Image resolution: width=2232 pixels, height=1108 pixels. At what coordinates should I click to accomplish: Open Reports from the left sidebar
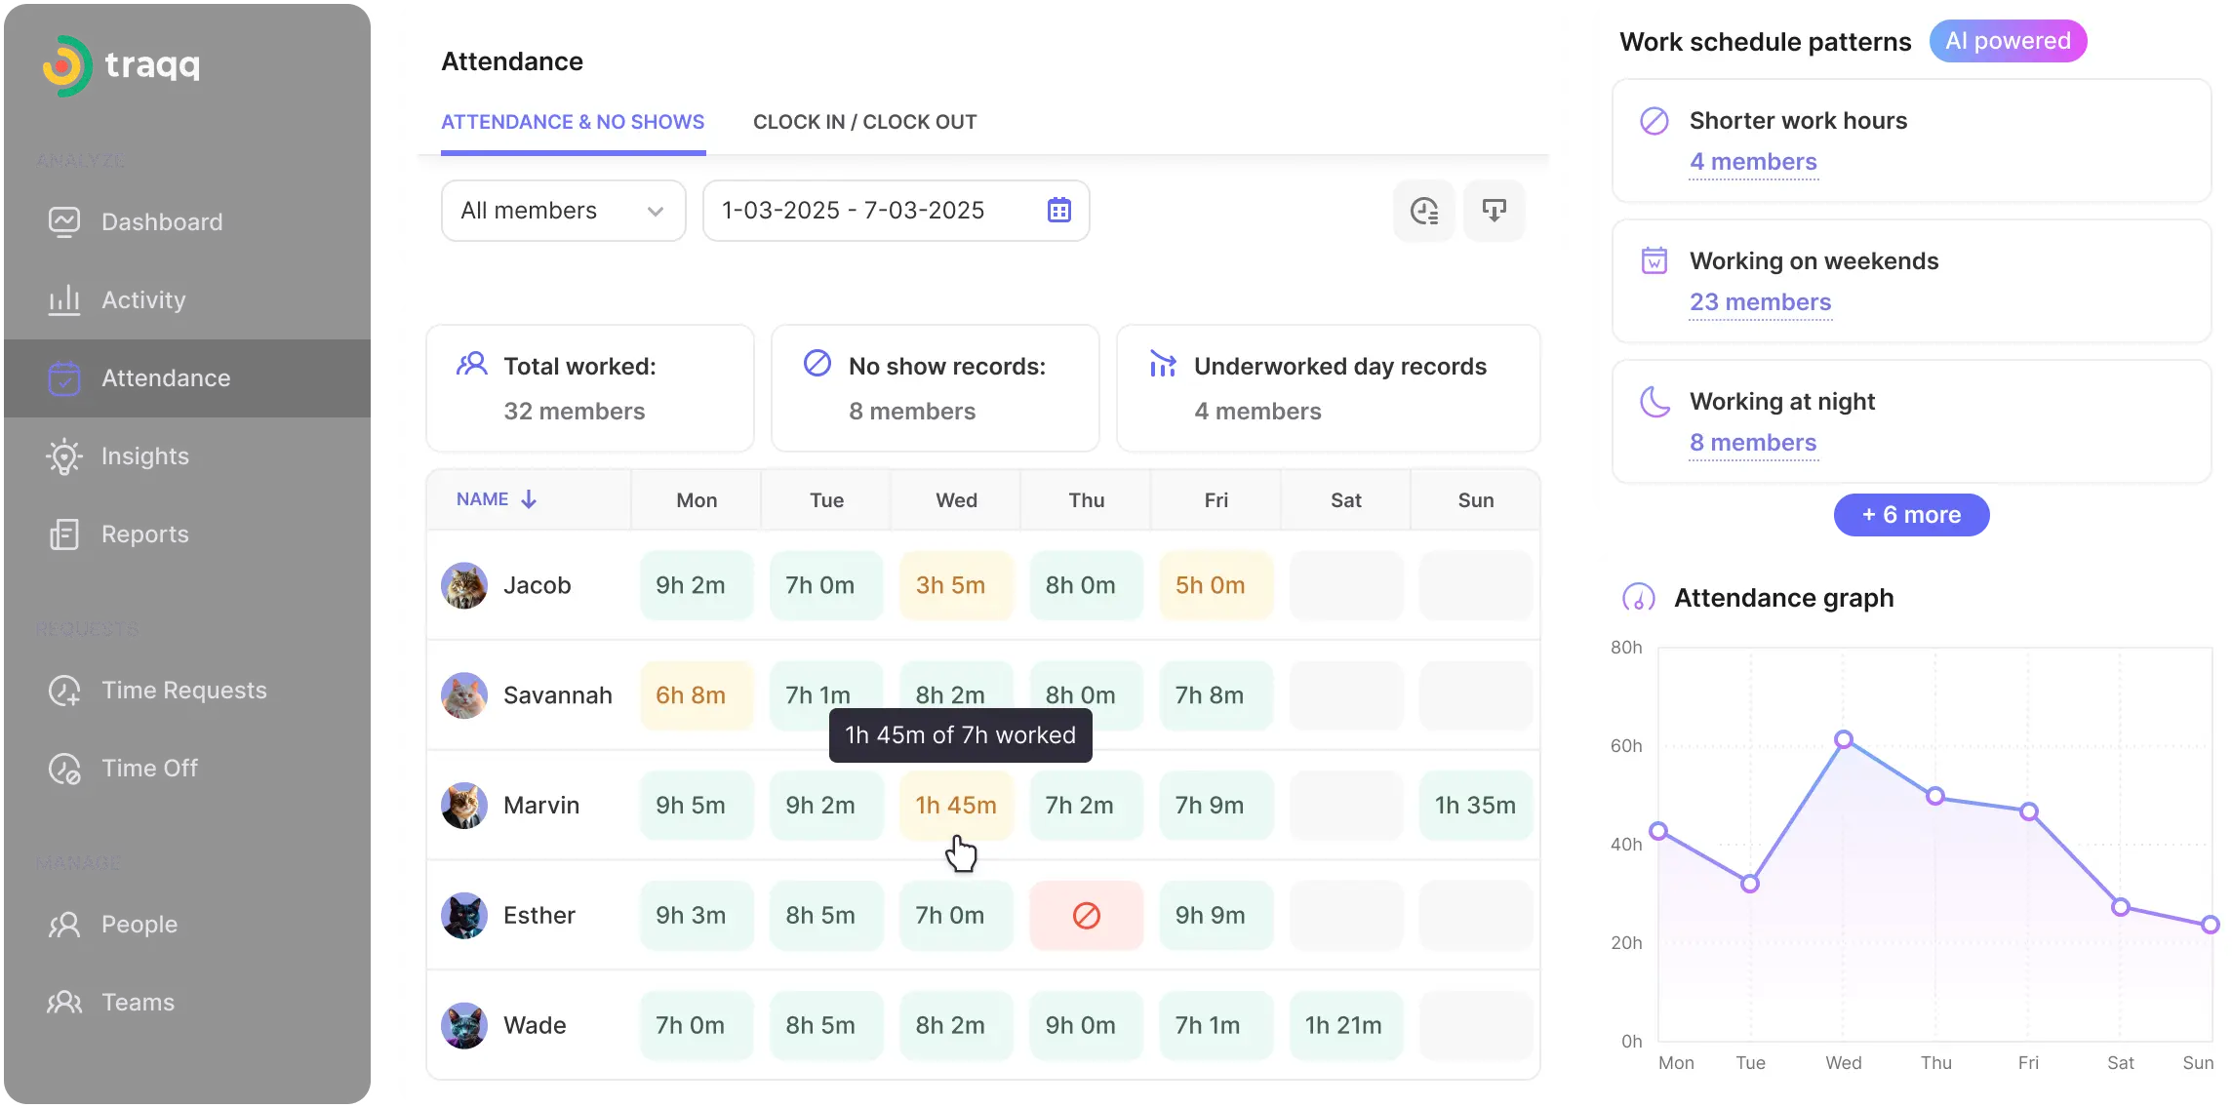pos(144,534)
